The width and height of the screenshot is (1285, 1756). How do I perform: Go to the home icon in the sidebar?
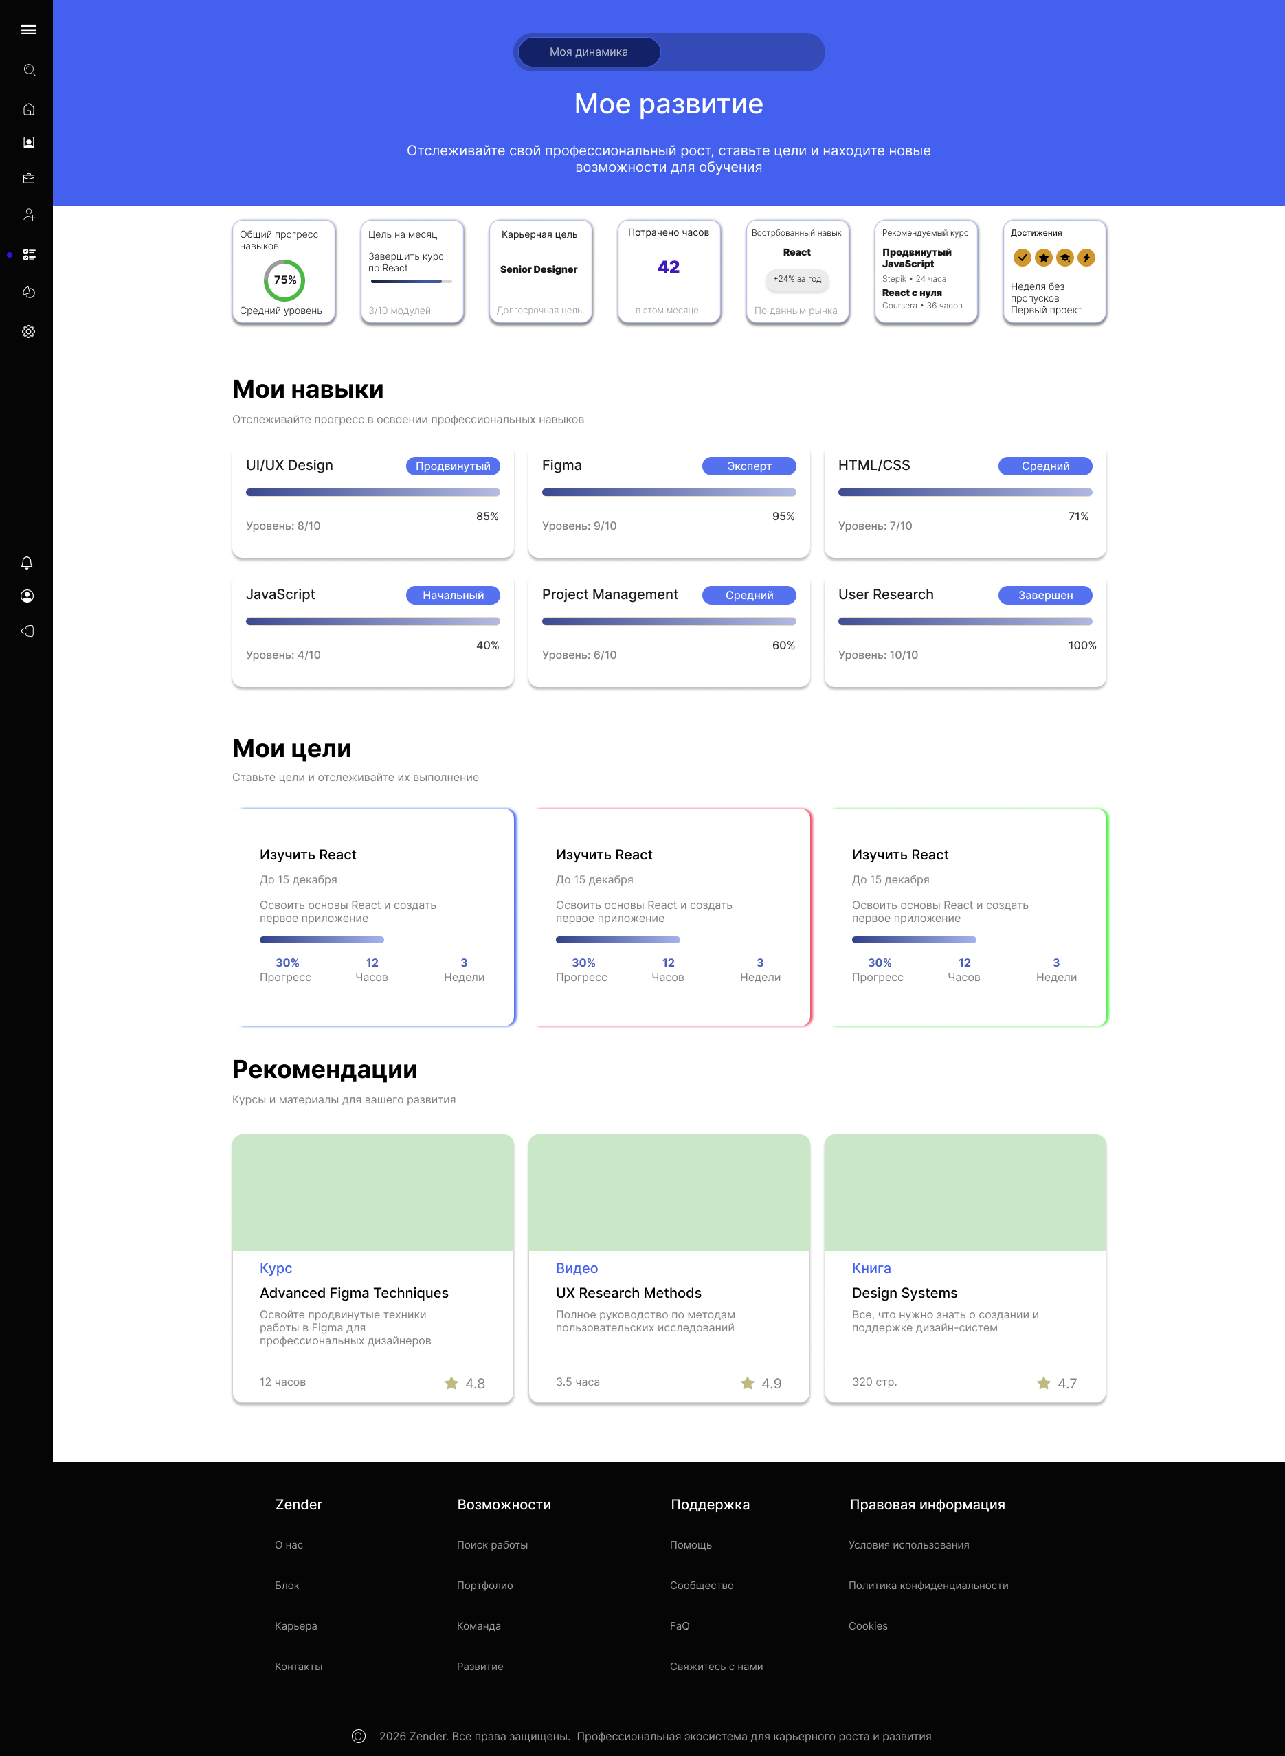(x=29, y=109)
